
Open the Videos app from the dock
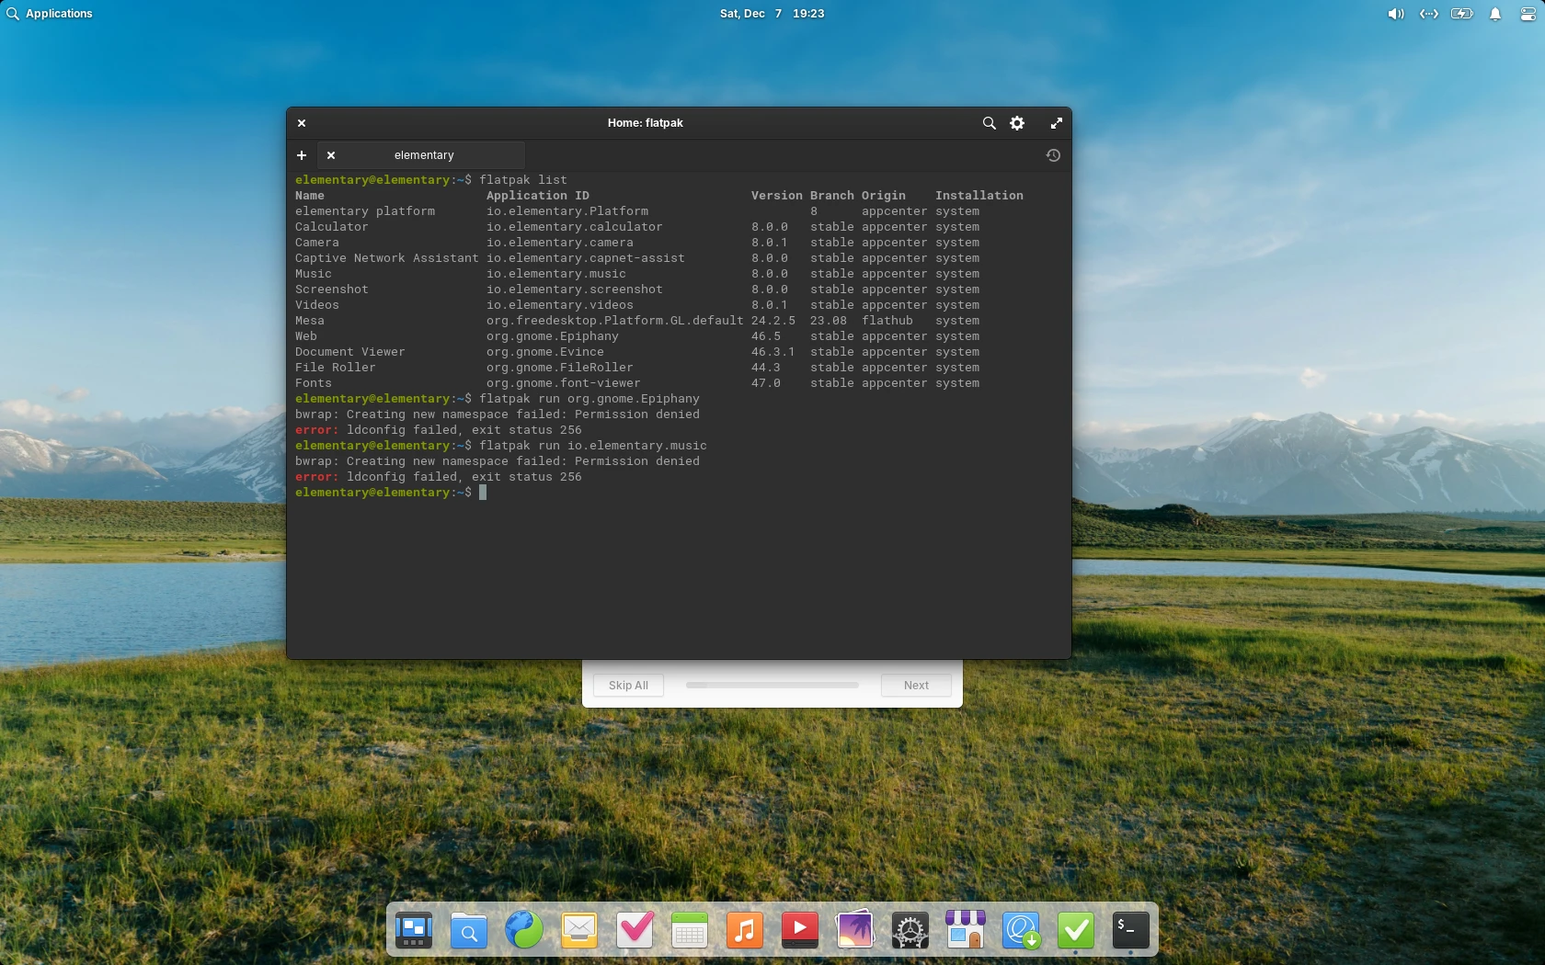pyautogui.click(x=799, y=930)
